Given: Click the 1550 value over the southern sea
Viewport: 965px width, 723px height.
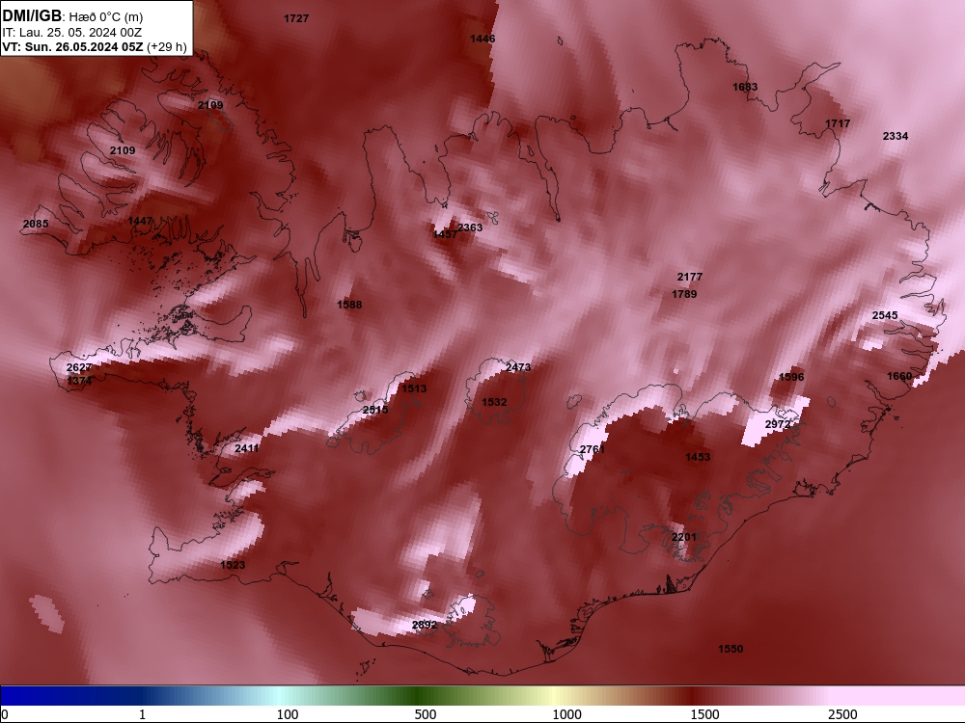Looking at the screenshot, I should (731, 649).
